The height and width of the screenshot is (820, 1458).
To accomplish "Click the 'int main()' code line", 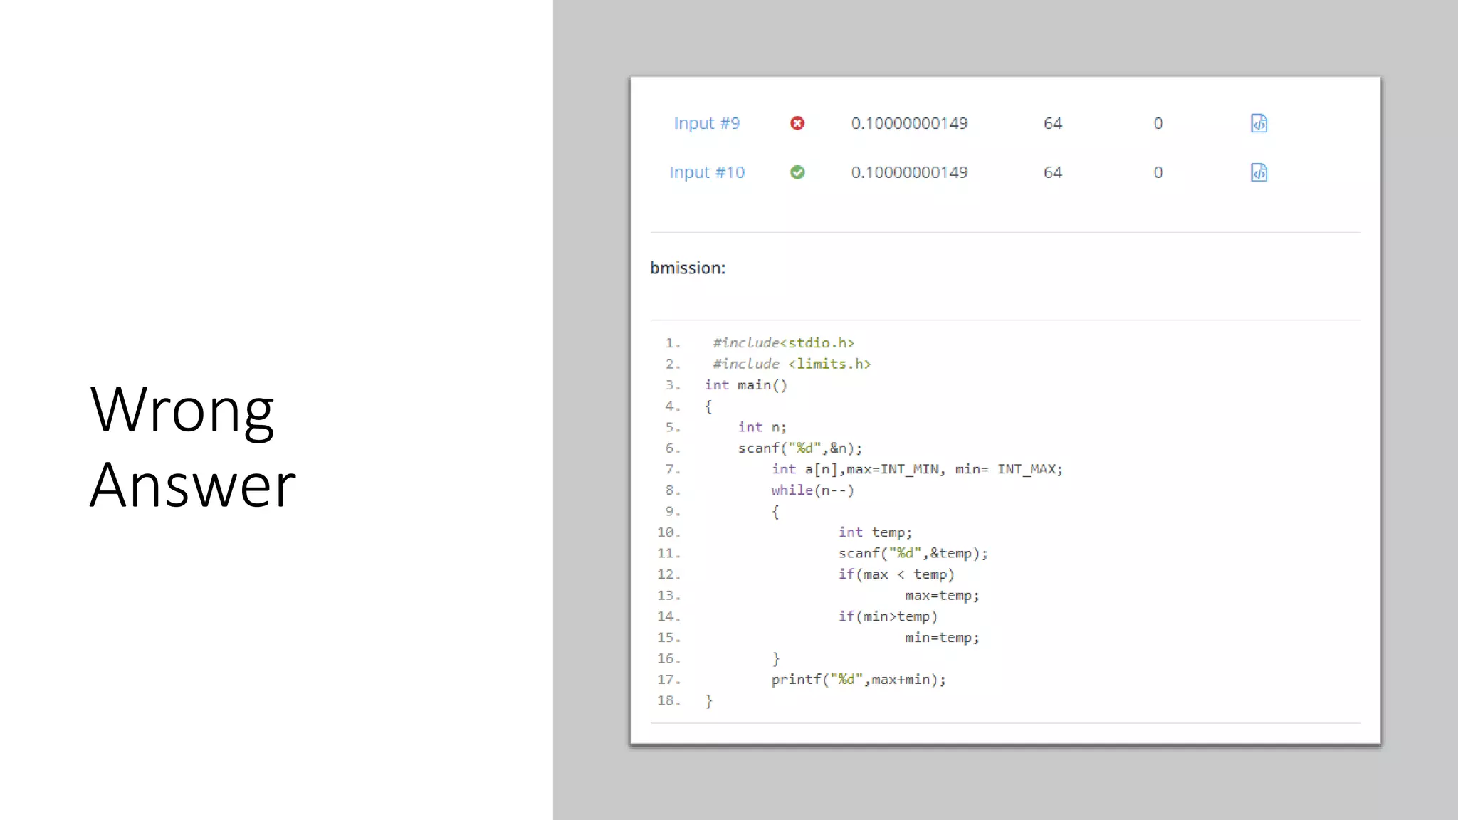I will (x=745, y=385).
